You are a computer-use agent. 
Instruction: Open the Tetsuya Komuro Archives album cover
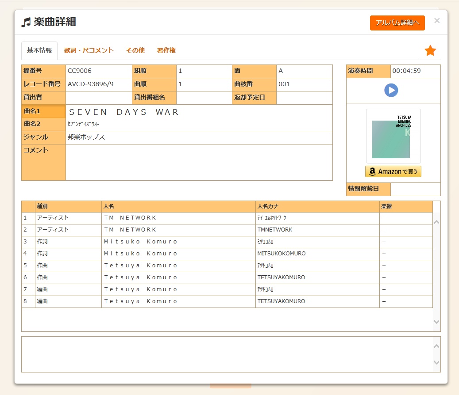point(393,136)
